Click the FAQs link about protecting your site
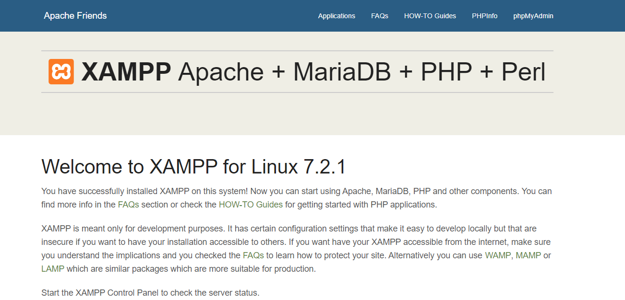 pyautogui.click(x=253, y=255)
